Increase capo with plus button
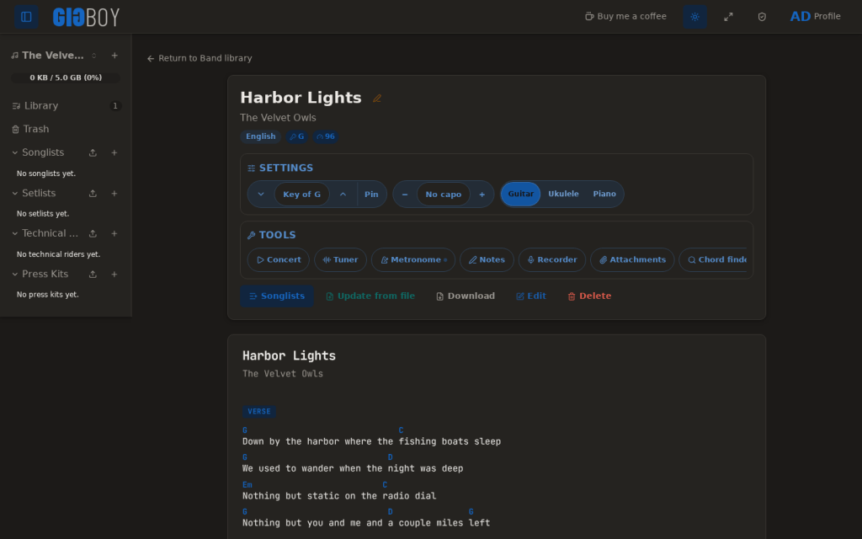 (x=482, y=195)
